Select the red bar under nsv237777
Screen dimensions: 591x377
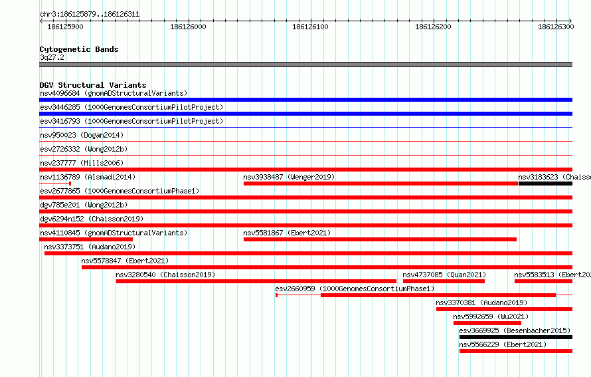(x=305, y=170)
